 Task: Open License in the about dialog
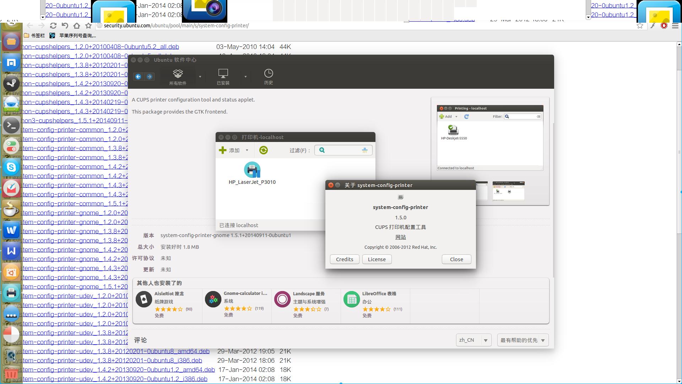coord(377,259)
